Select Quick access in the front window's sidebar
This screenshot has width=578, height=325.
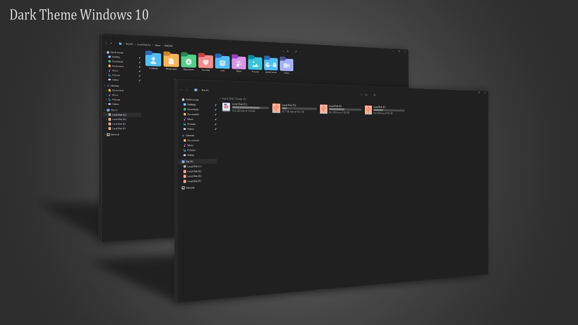pyautogui.click(x=191, y=100)
